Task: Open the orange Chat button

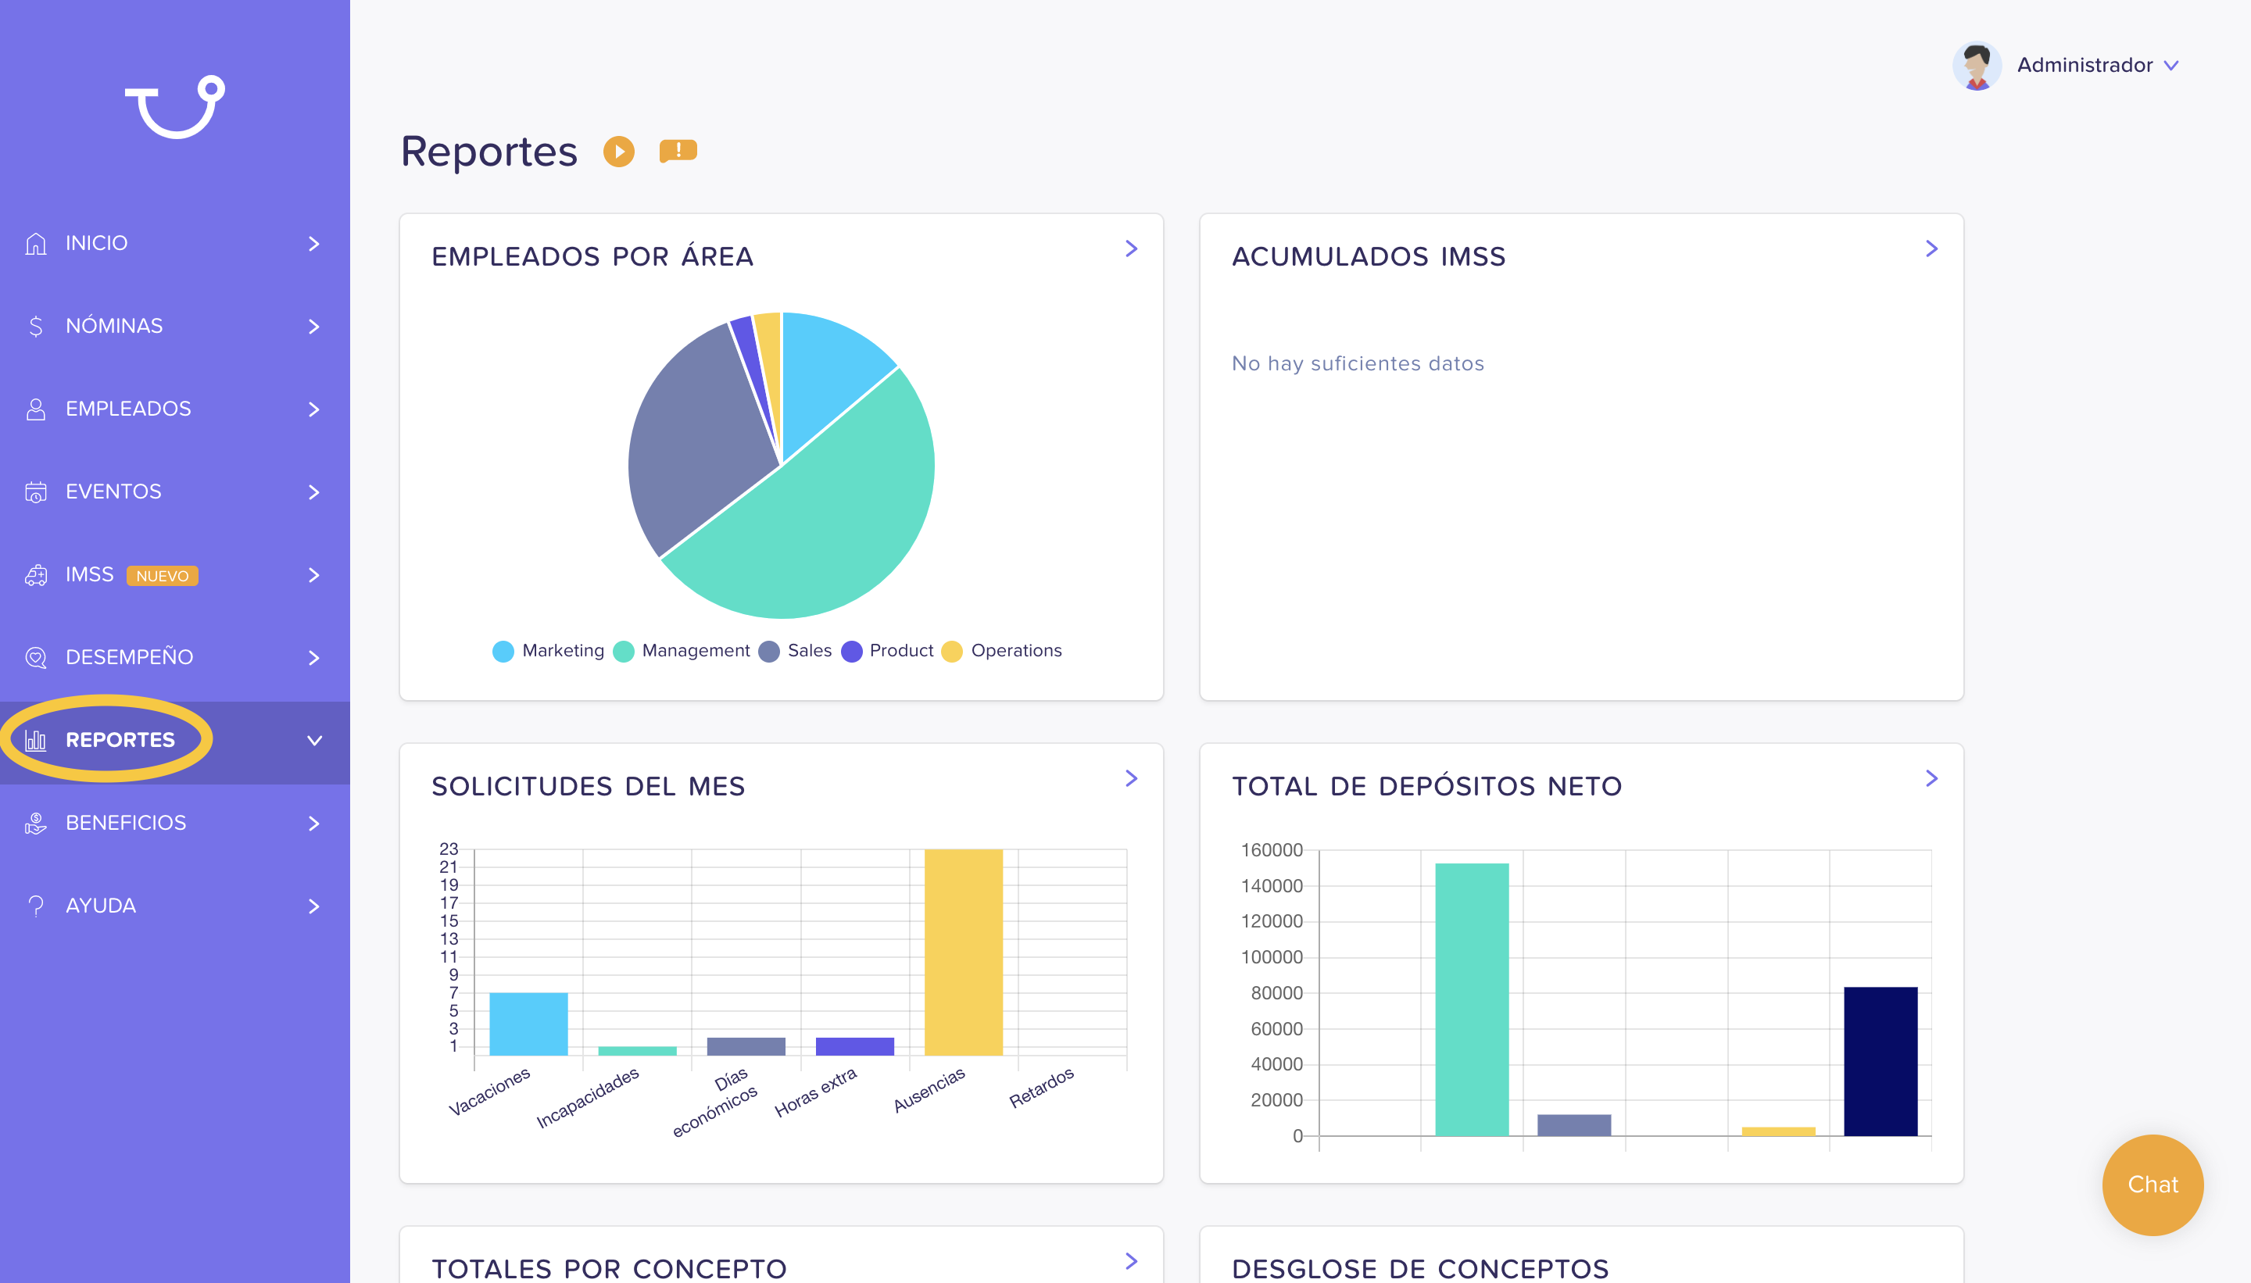Action: 2153,1185
